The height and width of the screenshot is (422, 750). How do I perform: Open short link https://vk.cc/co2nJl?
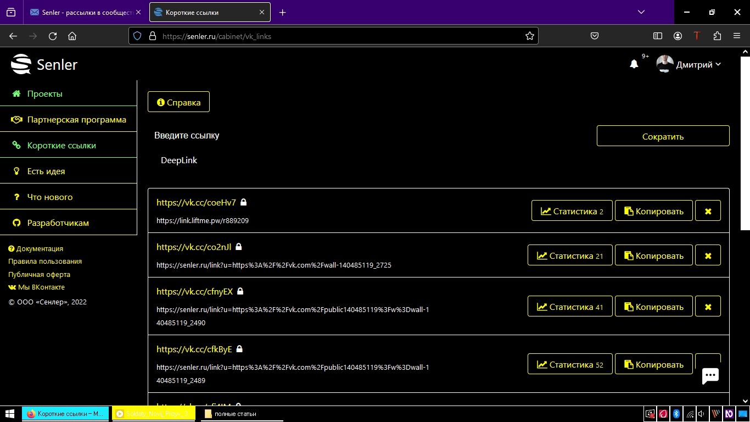(194, 247)
